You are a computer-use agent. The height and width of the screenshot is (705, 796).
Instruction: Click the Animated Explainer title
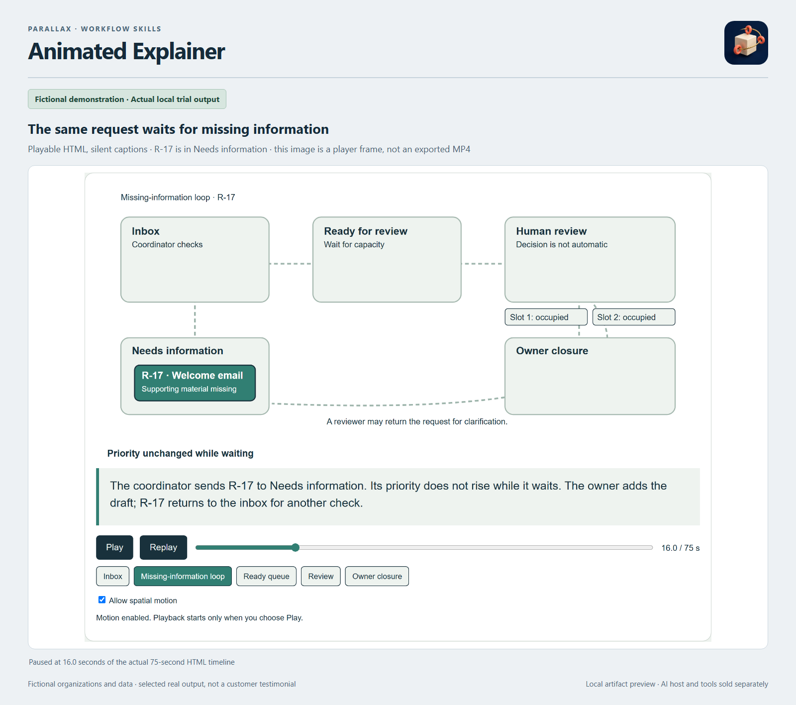126,51
